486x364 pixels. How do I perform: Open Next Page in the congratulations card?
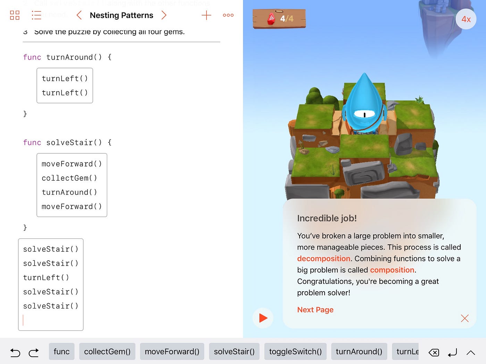pyautogui.click(x=315, y=310)
